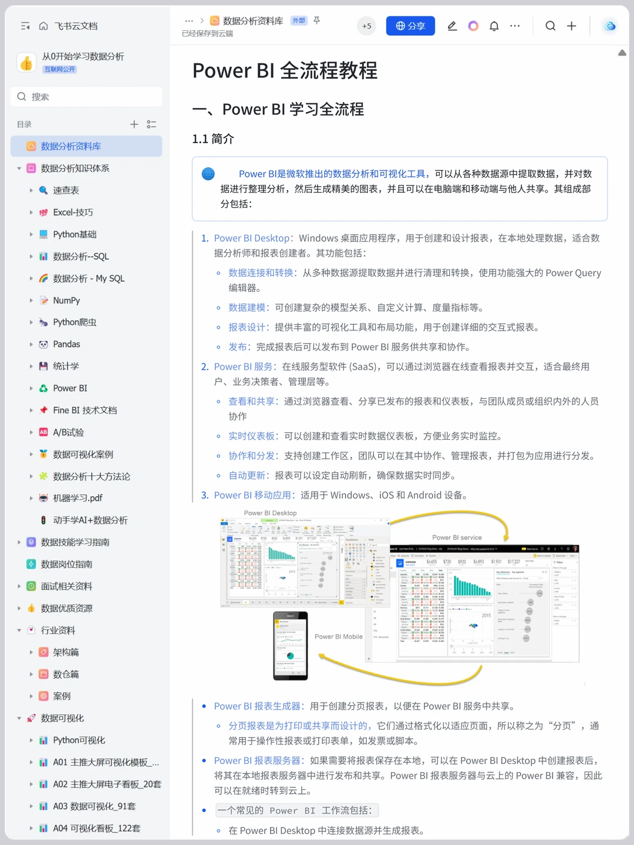Expand the NumPy tree item
Image resolution: width=634 pixels, height=845 pixels.
tap(32, 300)
